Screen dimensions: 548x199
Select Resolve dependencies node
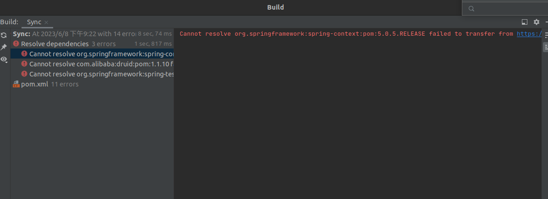[x=55, y=44]
